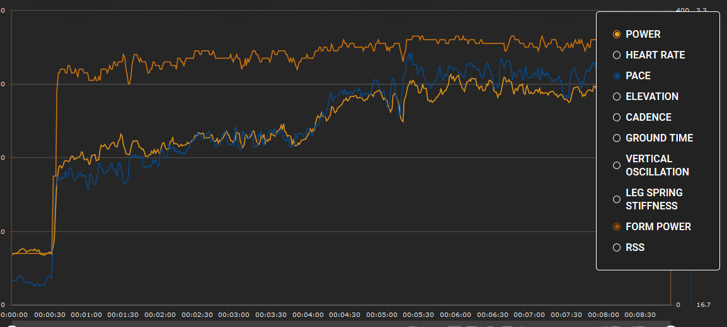Enable VERTICAL OSCILLATION series
The image size is (727, 327).
(x=617, y=165)
